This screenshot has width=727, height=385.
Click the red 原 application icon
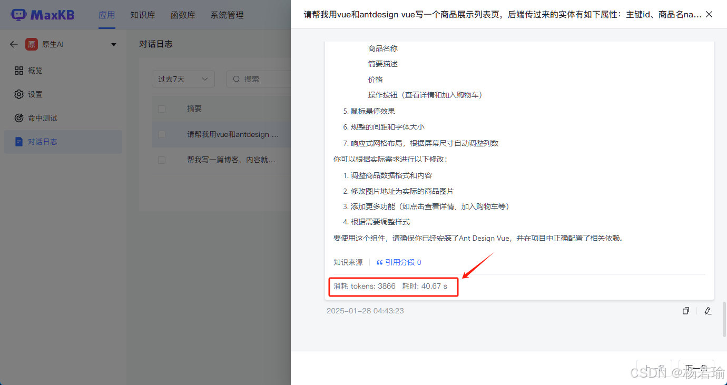pyautogui.click(x=31, y=44)
